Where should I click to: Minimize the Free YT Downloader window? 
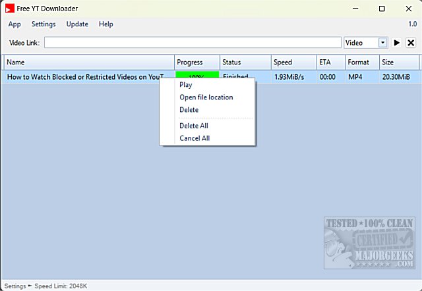pyautogui.click(x=355, y=9)
